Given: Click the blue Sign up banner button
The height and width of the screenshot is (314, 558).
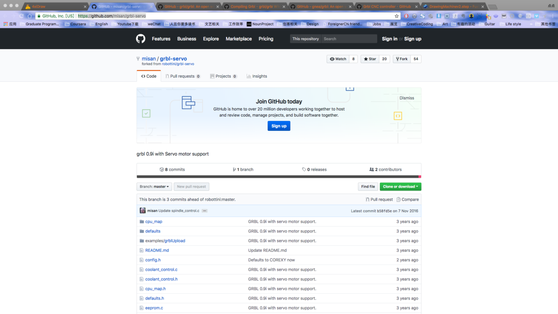Looking at the screenshot, I should pyautogui.click(x=279, y=126).
